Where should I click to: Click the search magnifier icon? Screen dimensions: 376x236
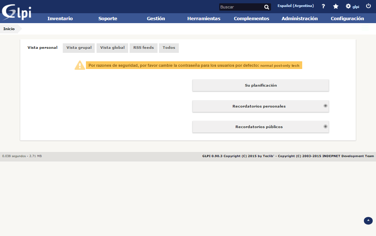267,7
